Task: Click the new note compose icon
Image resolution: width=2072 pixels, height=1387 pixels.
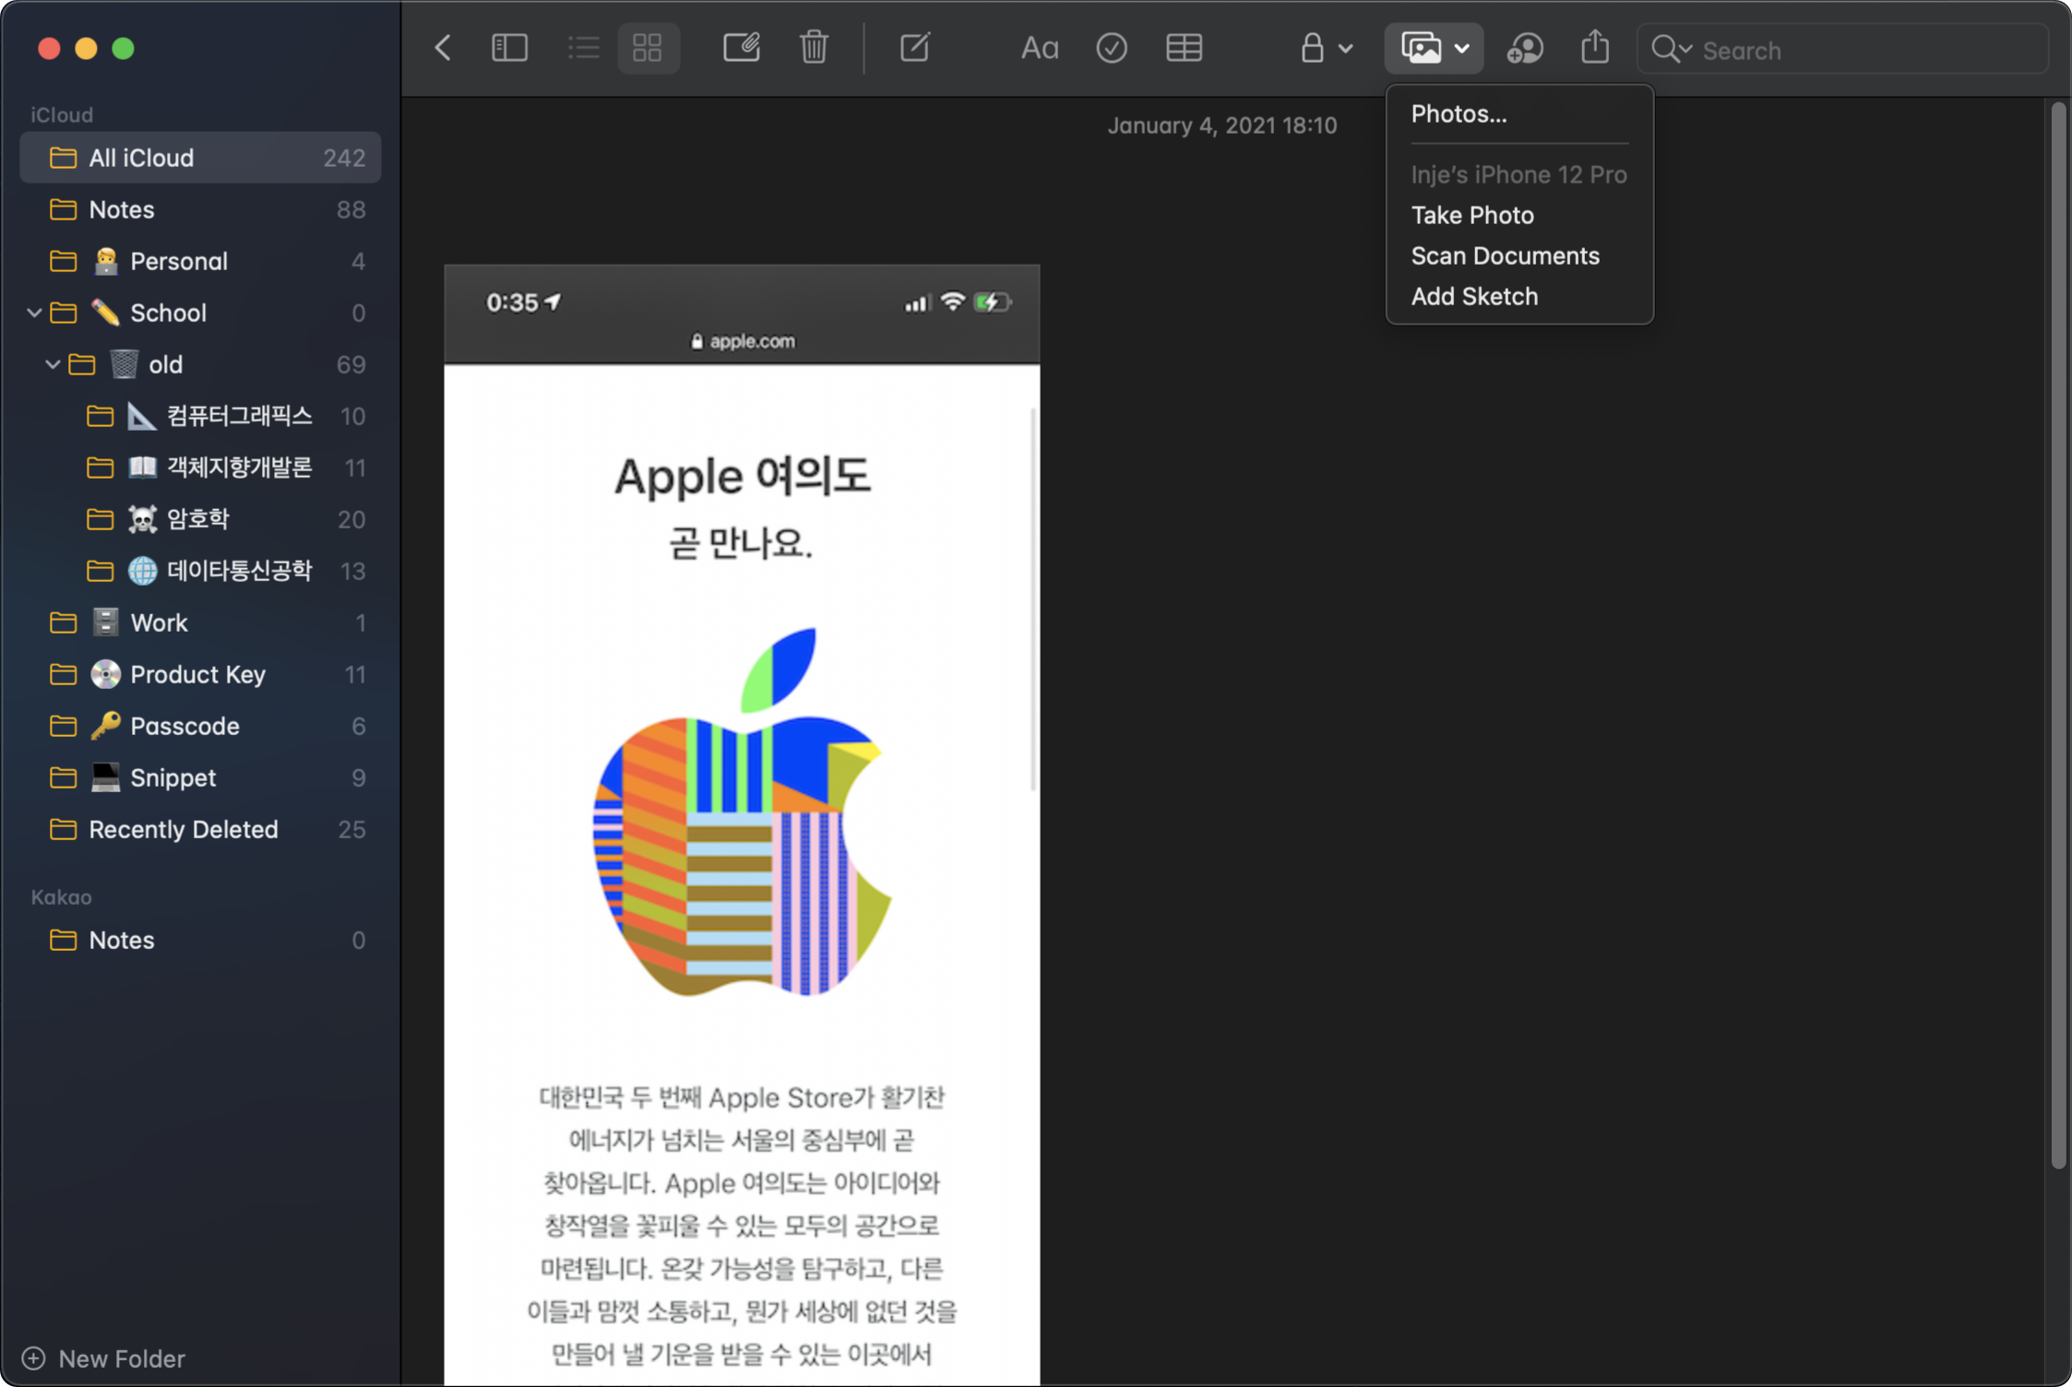Action: point(914,48)
